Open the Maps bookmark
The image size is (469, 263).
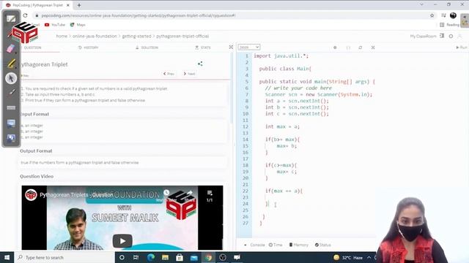tap(78, 25)
